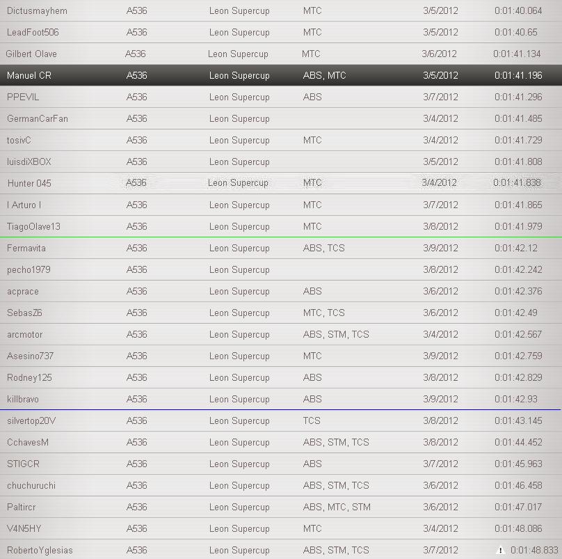Select LeadFoot506 player name
Image resolution: width=562 pixels, height=559 pixels.
tap(33, 33)
